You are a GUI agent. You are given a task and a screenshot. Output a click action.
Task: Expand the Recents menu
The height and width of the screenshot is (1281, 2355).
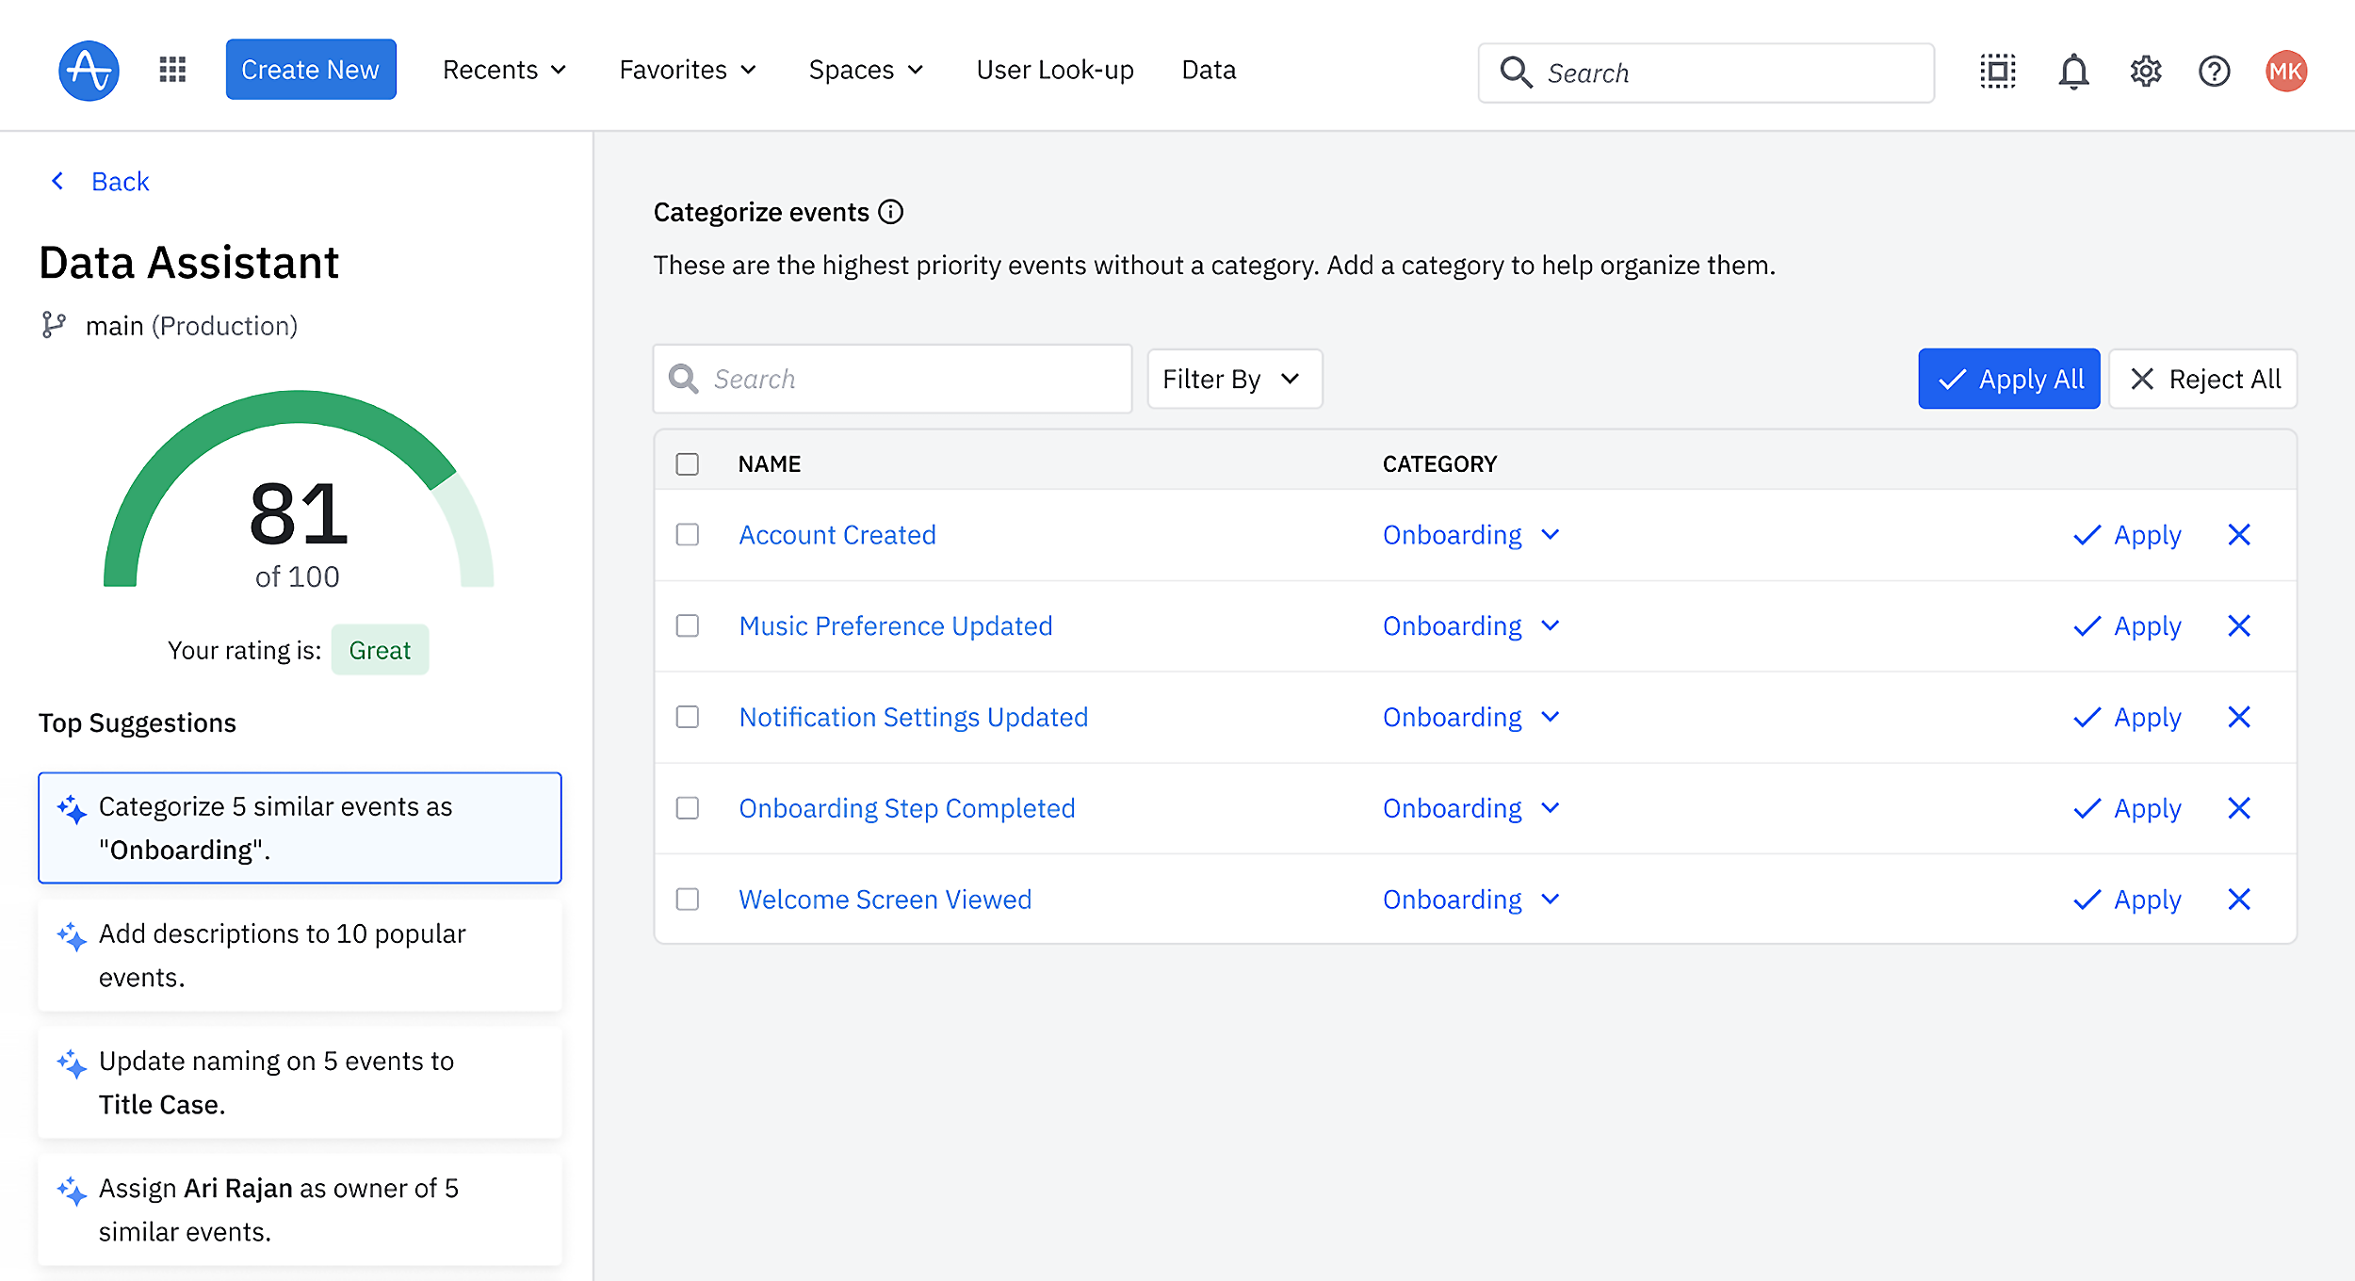[504, 70]
